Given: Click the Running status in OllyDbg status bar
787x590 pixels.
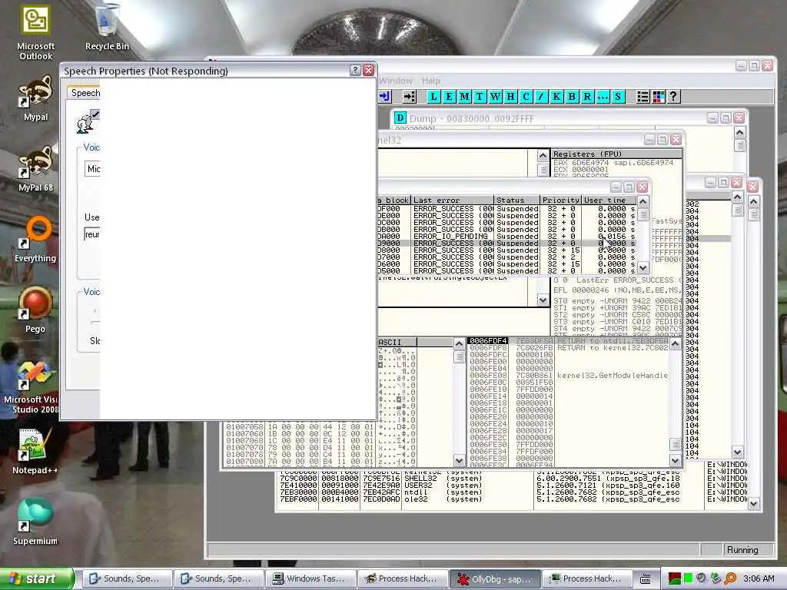Looking at the screenshot, I should click(742, 550).
